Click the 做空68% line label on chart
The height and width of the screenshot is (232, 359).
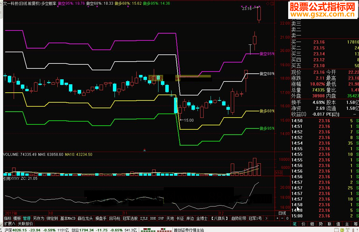pyautogui.click(x=267, y=74)
